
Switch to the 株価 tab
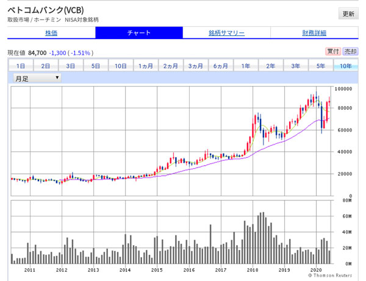click(51, 33)
